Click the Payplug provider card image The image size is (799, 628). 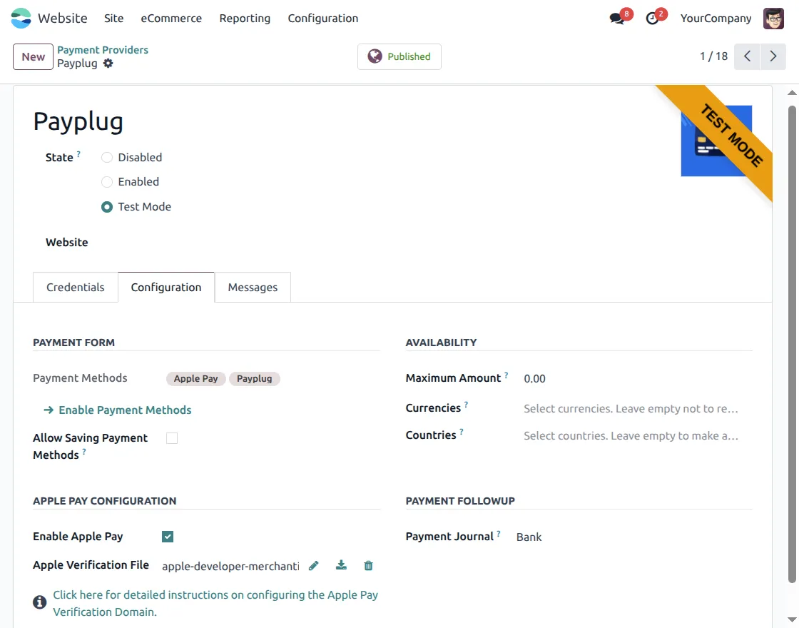pyautogui.click(x=716, y=141)
